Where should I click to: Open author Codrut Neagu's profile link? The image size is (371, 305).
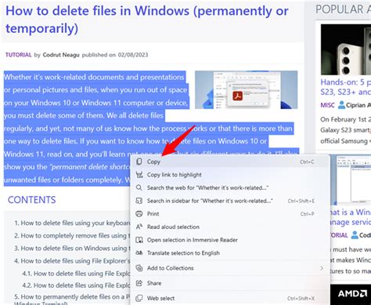[x=61, y=55]
